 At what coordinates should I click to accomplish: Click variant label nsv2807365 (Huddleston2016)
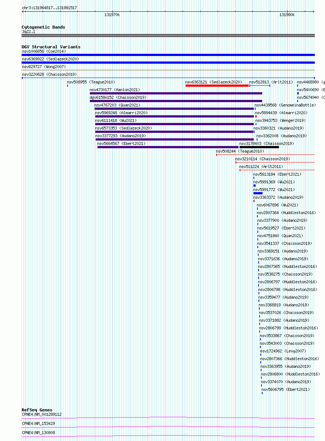tap(287, 266)
